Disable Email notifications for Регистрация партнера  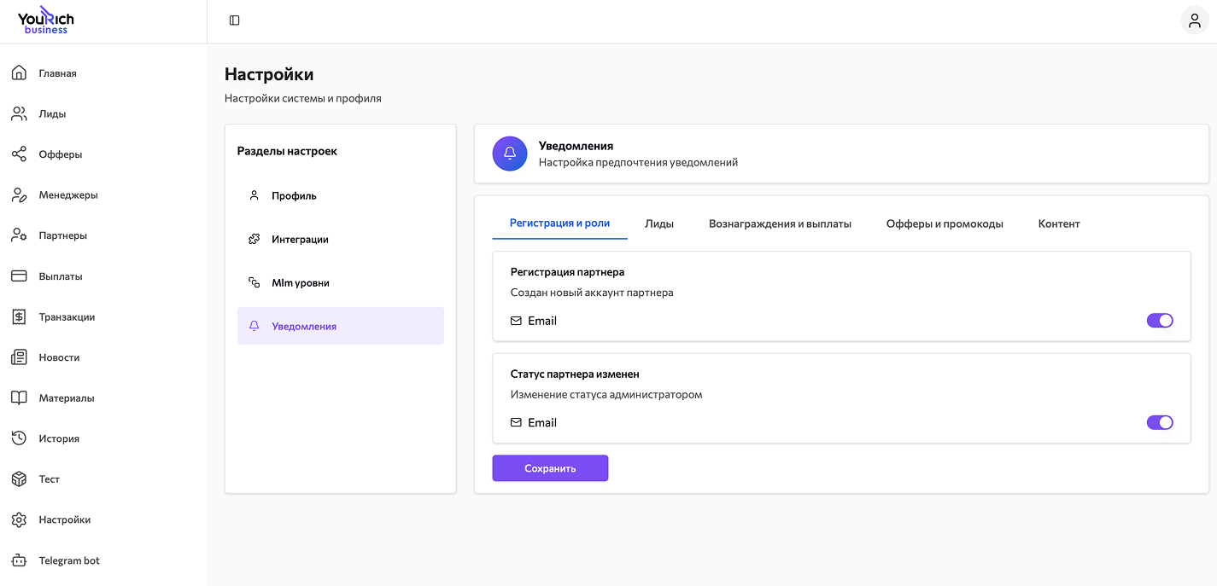[x=1160, y=321]
